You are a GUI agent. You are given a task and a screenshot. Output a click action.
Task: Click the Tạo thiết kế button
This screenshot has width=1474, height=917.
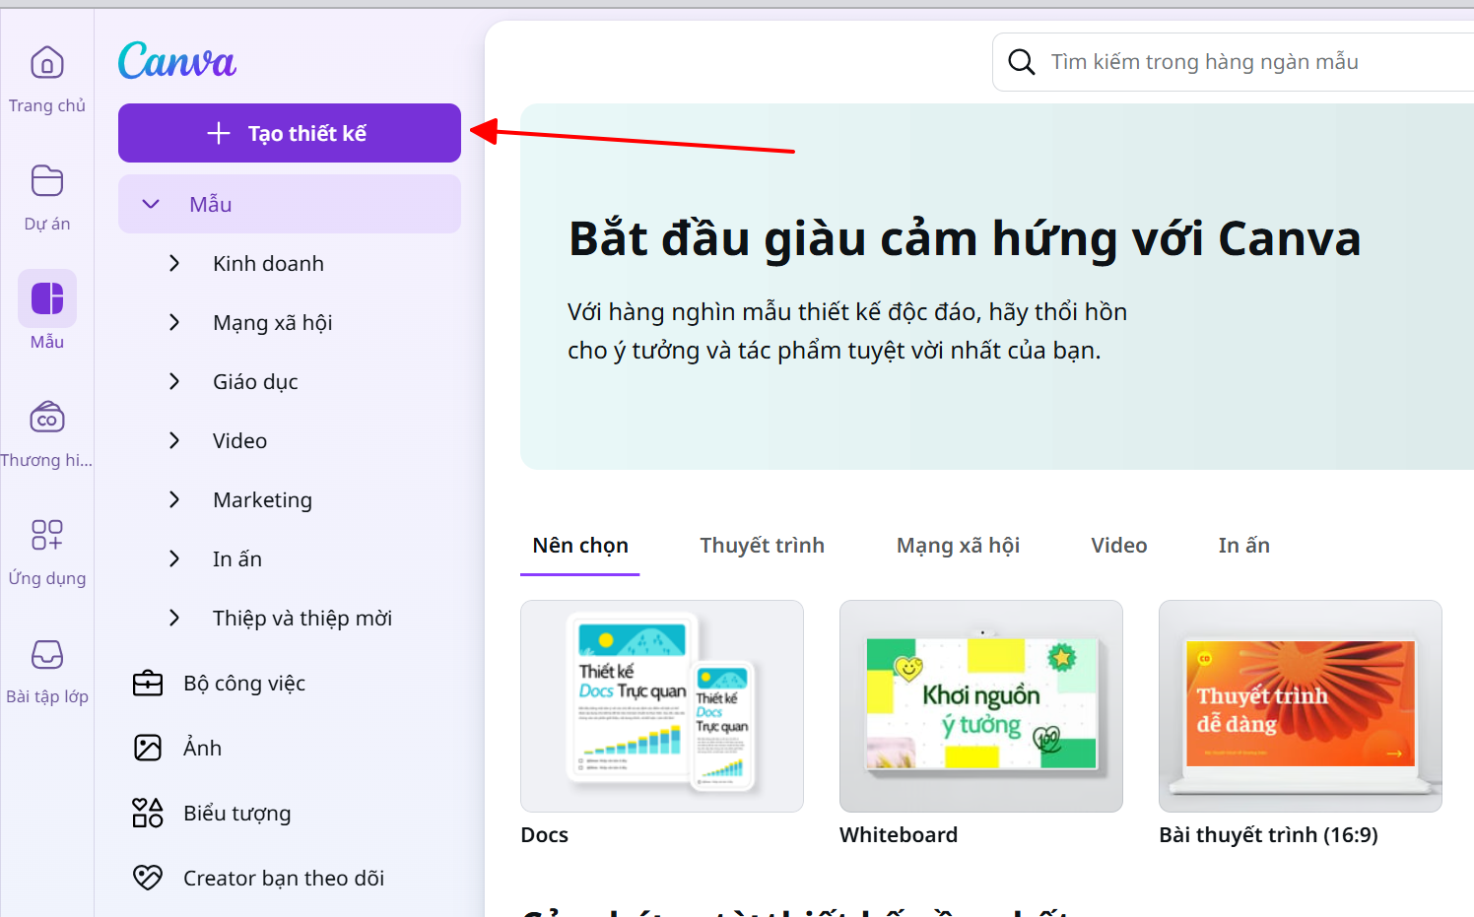289,132
